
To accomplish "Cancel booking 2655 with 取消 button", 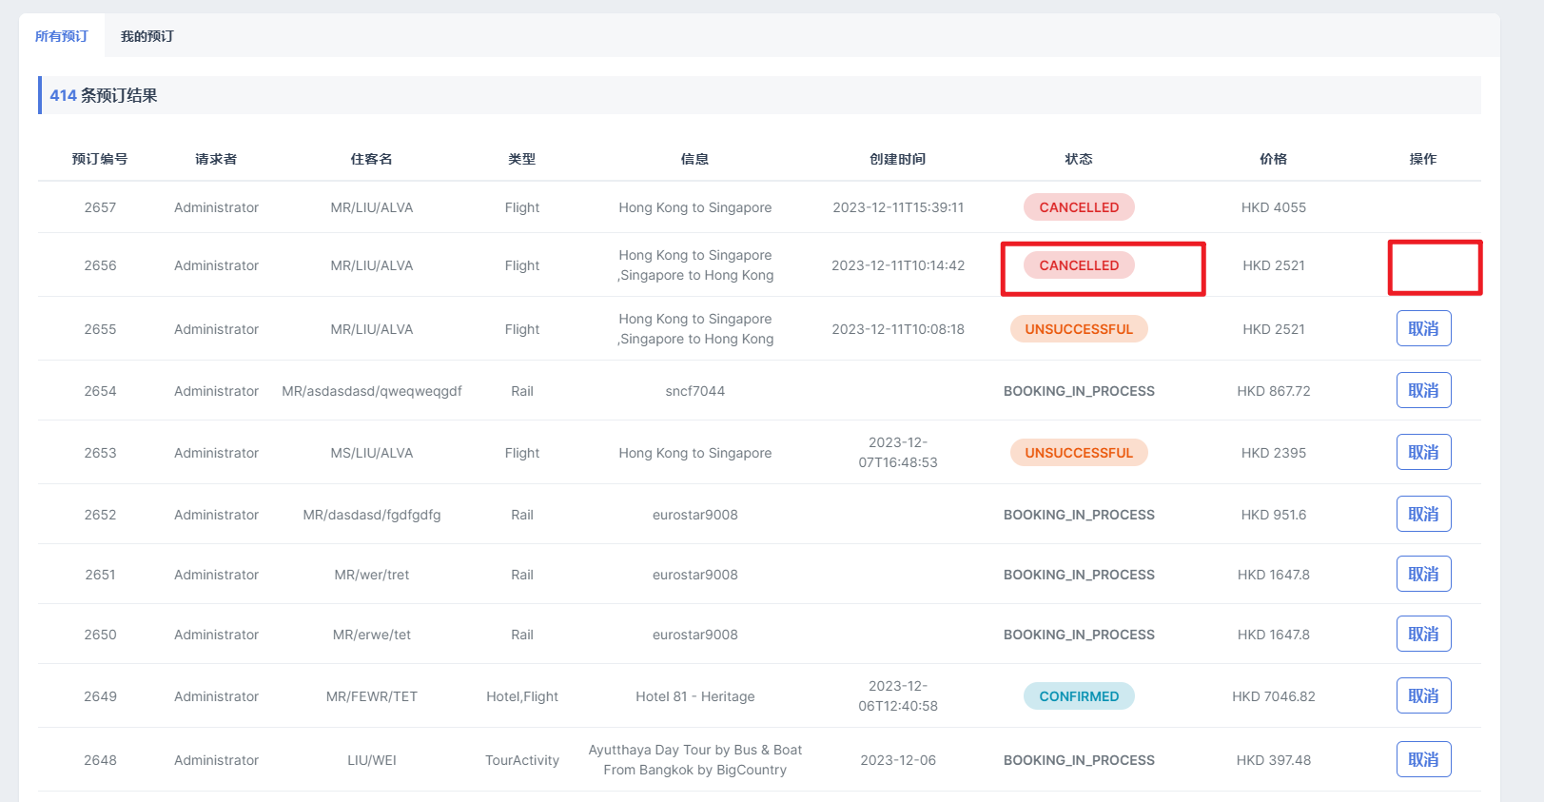I will (x=1423, y=328).
